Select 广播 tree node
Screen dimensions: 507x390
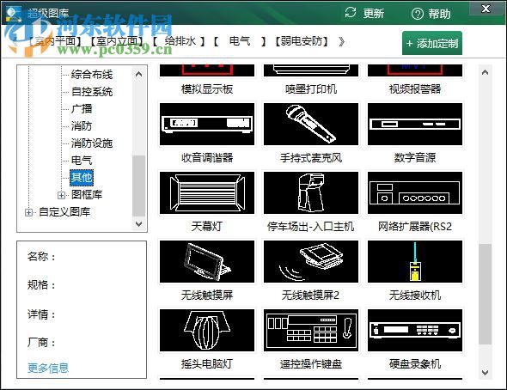pos(82,109)
